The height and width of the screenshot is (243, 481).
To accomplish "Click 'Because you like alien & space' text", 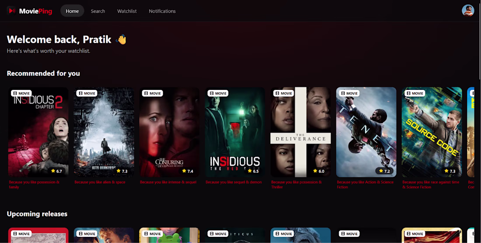I will click(x=100, y=182).
